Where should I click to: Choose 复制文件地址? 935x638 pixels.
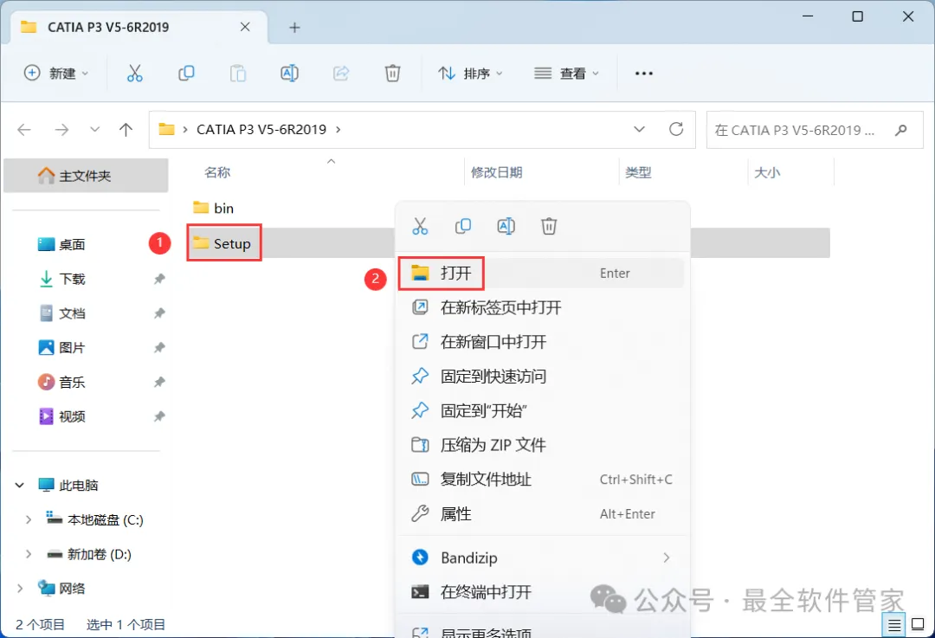tap(541, 480)
